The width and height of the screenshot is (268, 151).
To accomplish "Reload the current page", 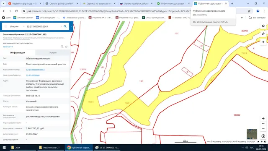I will click(16, 11).
